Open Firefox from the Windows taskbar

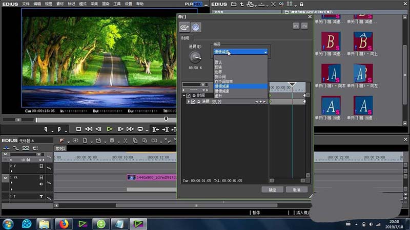64,224
